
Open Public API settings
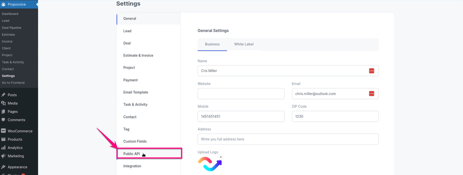(x=149, y=154)
